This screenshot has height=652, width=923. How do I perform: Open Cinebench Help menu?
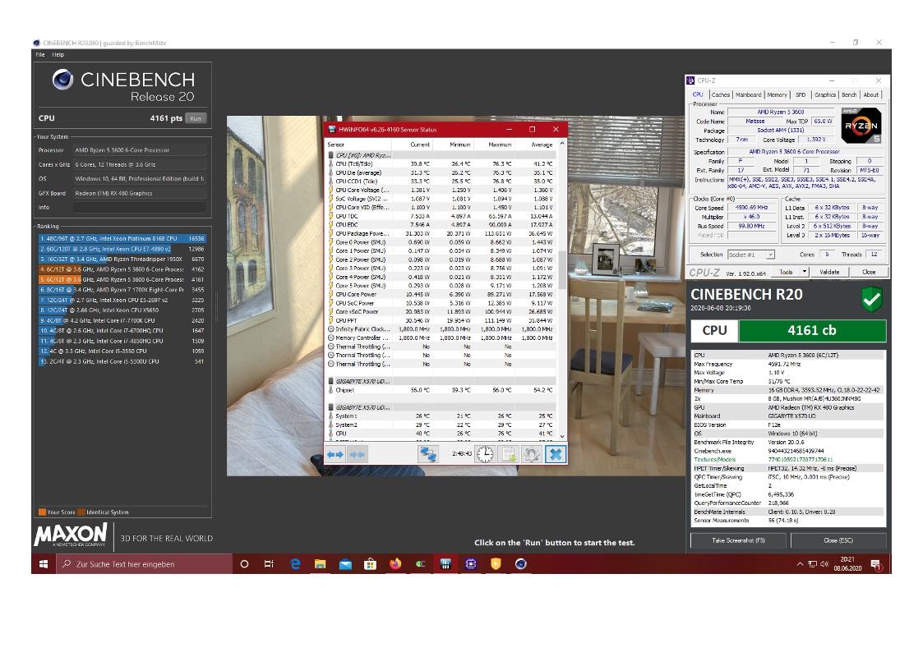58,55
